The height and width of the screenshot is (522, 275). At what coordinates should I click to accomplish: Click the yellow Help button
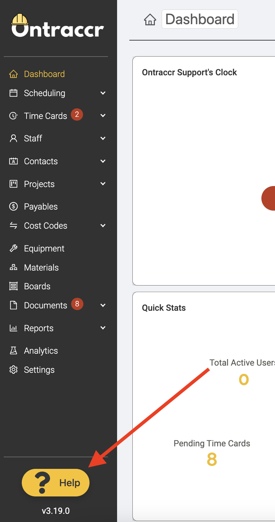pos(55,483)
